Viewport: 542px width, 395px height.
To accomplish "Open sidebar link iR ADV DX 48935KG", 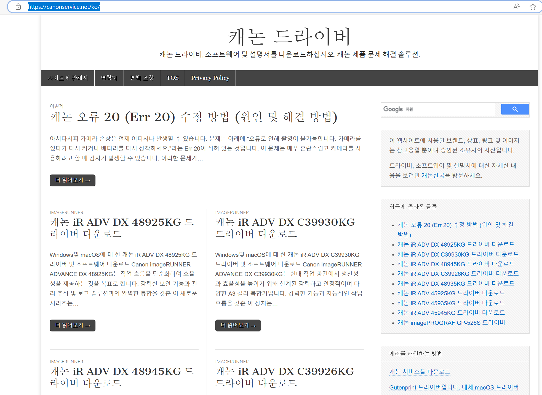I will (x=456, y=284).
